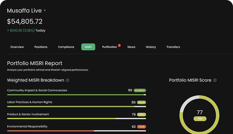This screenshot has height=134, width=233.
Task: Click the Environmental Responsibility label
Action: (27, 126)
